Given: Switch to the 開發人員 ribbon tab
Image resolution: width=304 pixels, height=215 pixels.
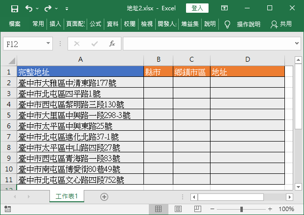Looking at the screenshot, I should tap(167, 24).
